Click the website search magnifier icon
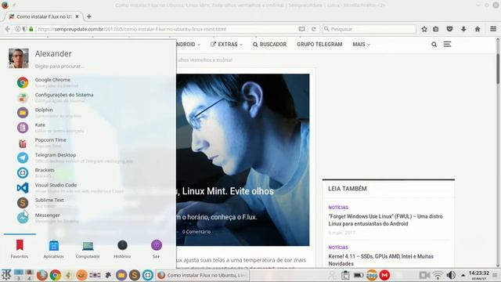The height and width of the screenshot is (282, 501). click(x=434, y=45)
